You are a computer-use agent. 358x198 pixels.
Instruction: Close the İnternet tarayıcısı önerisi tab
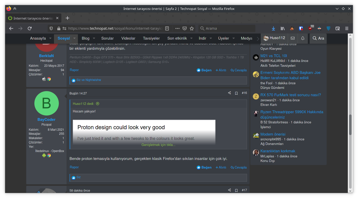point(57,18)
